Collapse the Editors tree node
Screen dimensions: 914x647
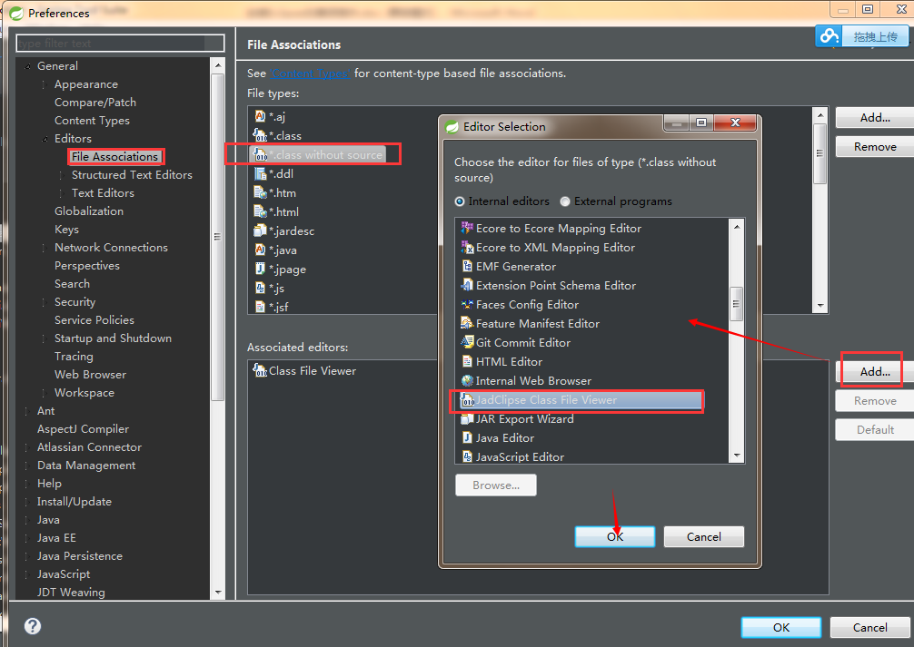coord(45,139)
